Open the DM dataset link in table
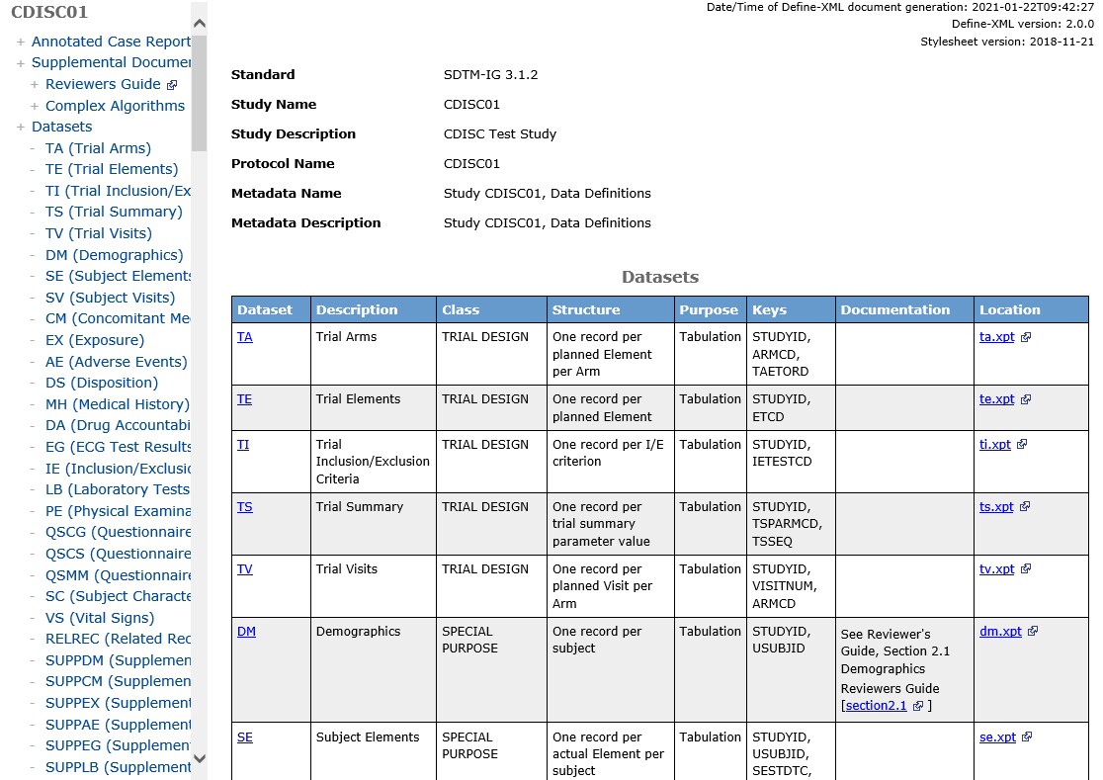The height and width of the screenshot is (780, 1103). pyautogui.click(x=246, y=632)
